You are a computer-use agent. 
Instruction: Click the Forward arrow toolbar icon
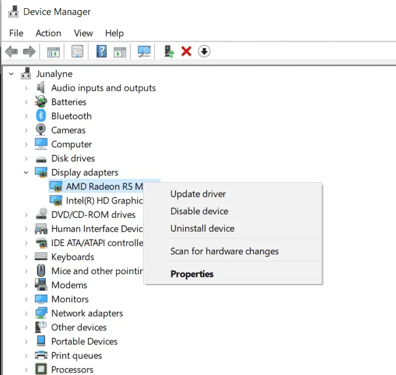[x=29, y=51]
